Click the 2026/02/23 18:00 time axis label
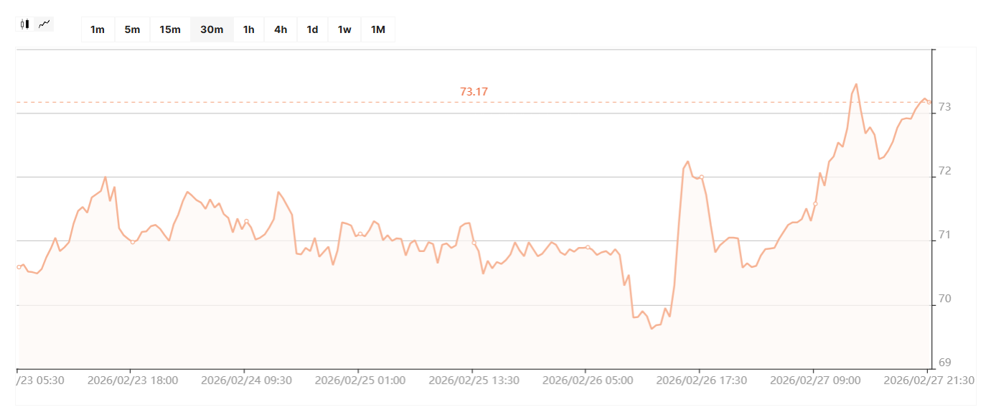This screenshot has height=415, width=981. [x=132, y=380]
